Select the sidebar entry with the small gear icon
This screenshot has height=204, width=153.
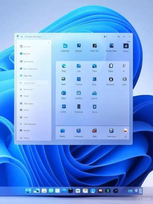click(x=28, y=124)
